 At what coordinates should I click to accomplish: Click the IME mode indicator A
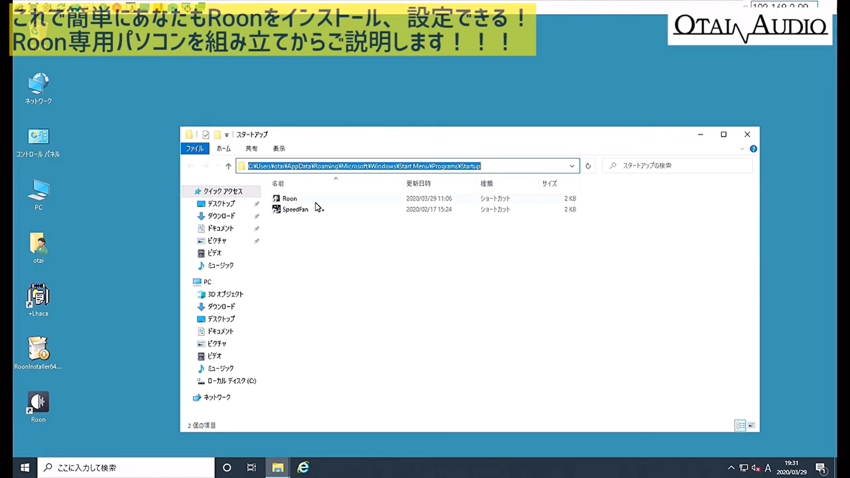point(768,468)
